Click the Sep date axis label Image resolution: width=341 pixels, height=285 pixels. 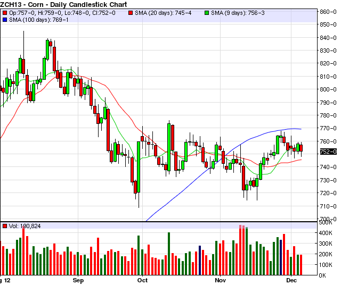coord(78,280)
